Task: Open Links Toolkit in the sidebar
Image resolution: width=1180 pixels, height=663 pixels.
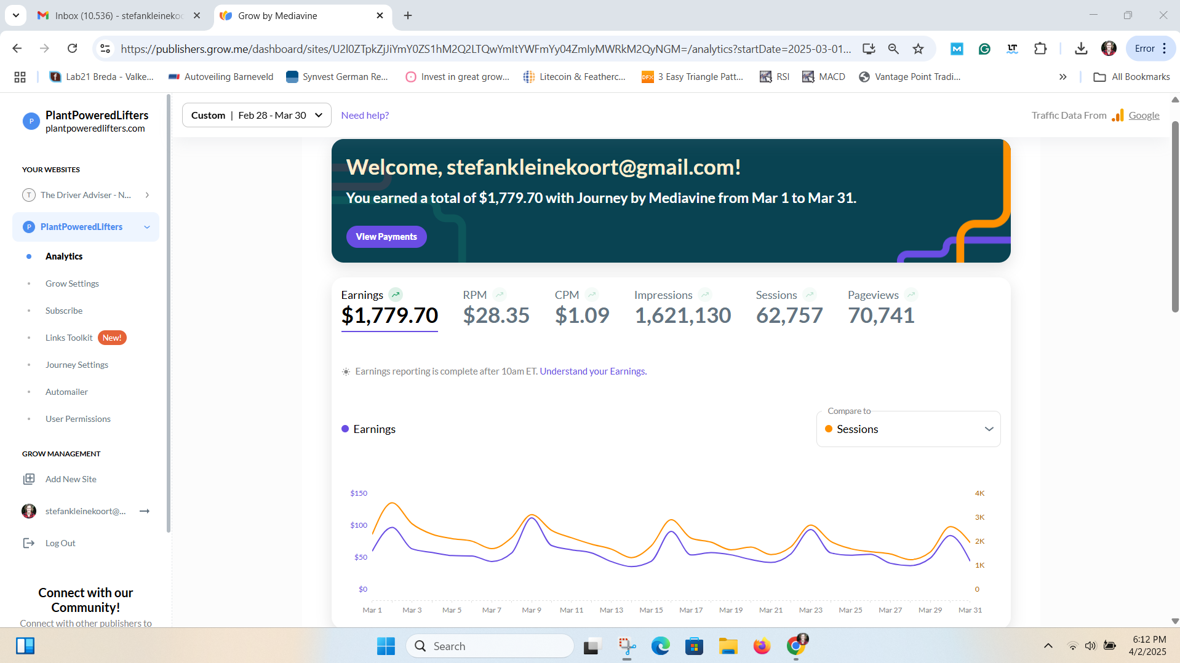Action: coord(69,338)
